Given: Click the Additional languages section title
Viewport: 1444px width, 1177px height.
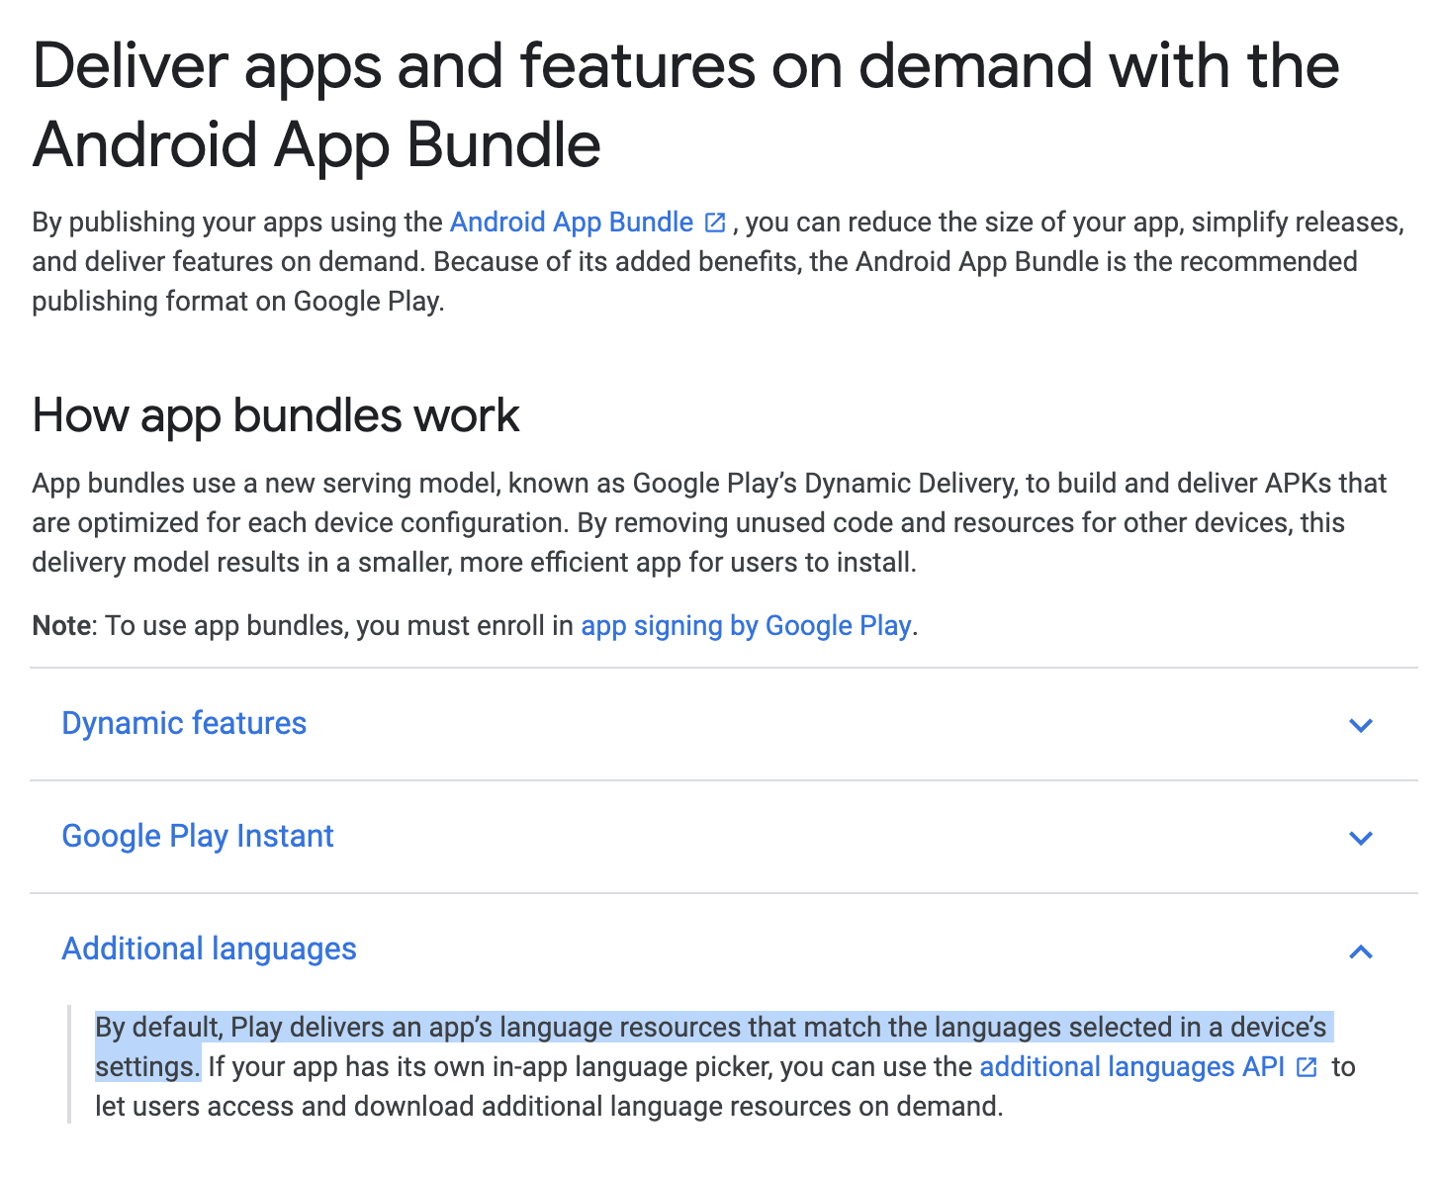Looking at the screenshot, I should click(209, 949).
